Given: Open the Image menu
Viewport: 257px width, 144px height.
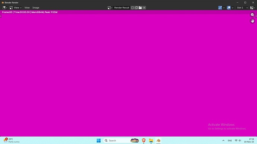Looking at the screenshot, I should (36, 8).
